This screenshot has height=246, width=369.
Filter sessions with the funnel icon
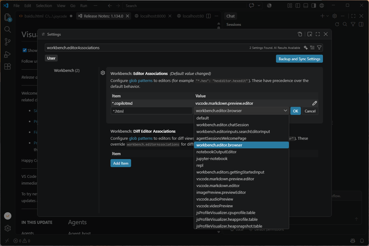[353, 24]
